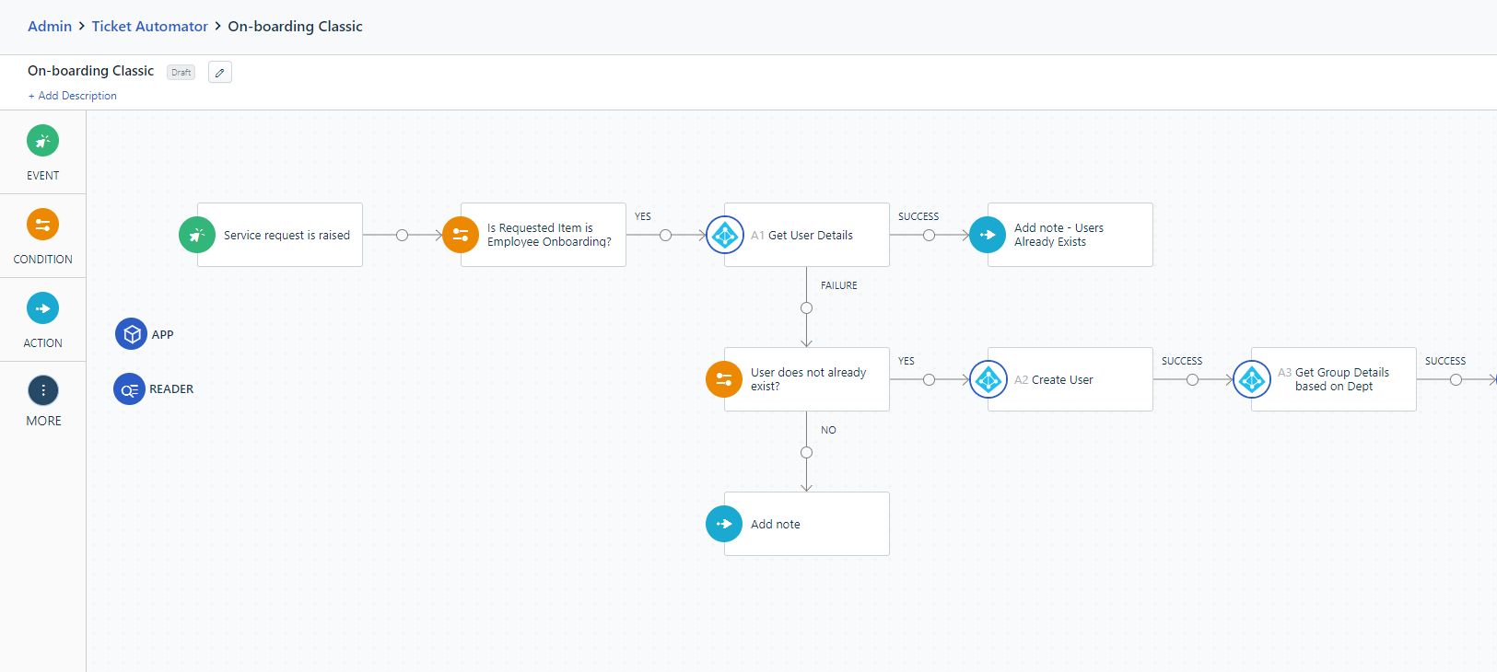Viewport: 1497px width, 672px height.
Task: Click YES label after User does not already exist
Action: tap(906, 362)
